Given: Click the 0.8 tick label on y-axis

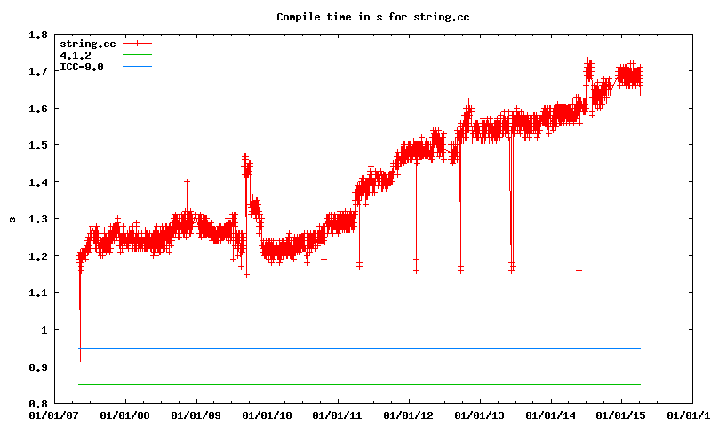Looking at the screenshot, I should [38, 404].
